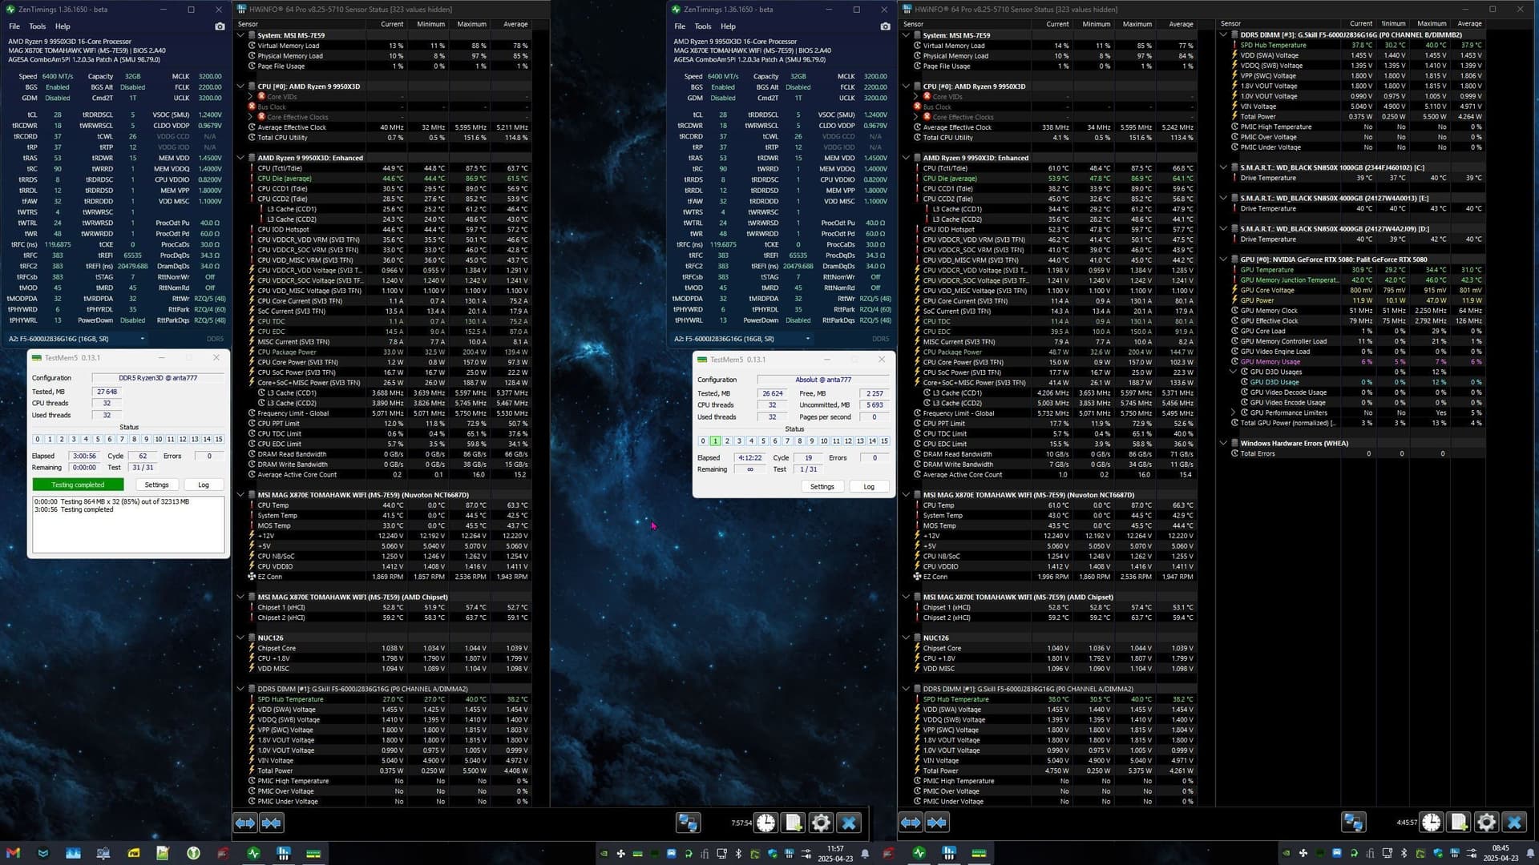Collapse GPU [#0] NVIDIA GeForce RTX 5080 section
The height and width of the screenshot is (865, 1539).
[x=1224, y=259]
